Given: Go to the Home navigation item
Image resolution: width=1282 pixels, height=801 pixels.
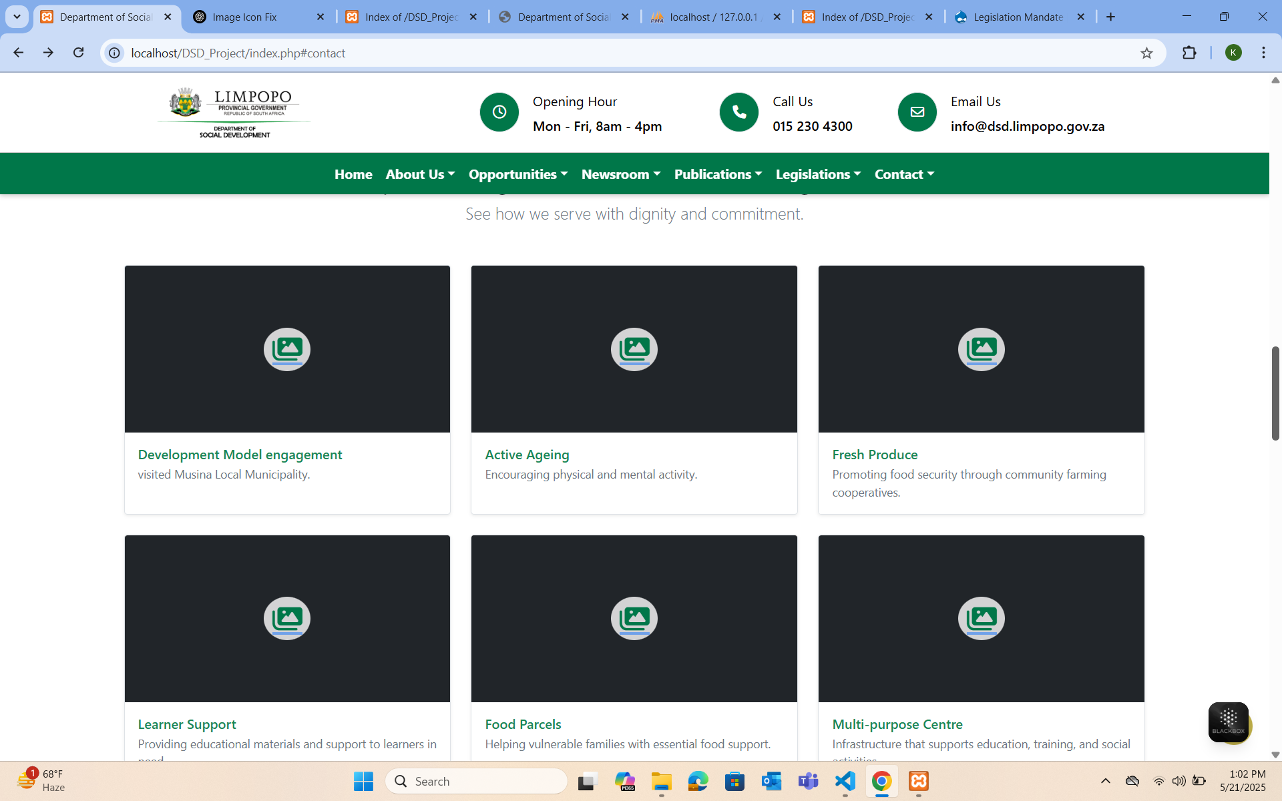Looking at the screenshot, I should [x=353, y=174].
